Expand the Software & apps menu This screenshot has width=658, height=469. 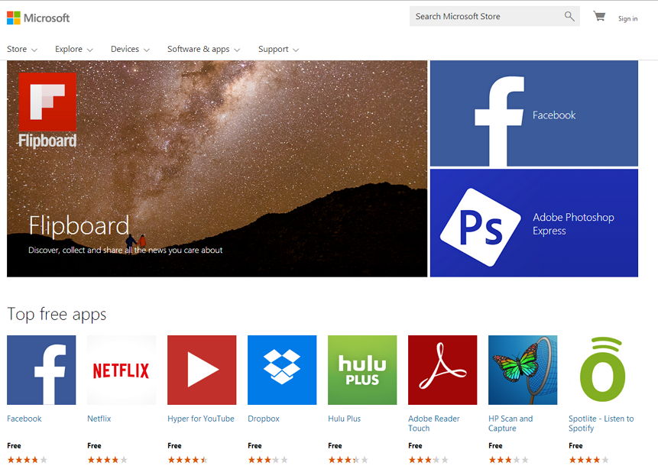coord(203,49)
